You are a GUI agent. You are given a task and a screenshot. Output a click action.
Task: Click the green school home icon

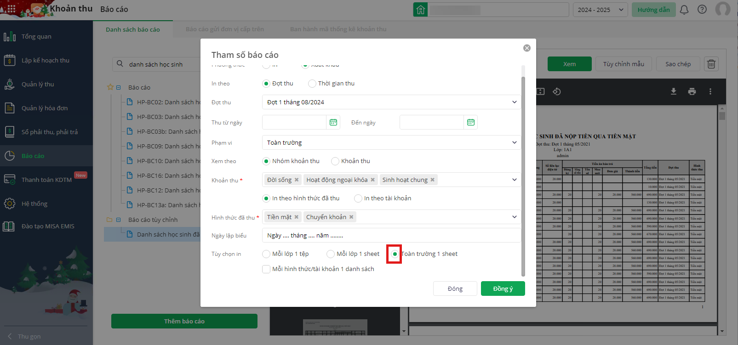(x=420, y=10)
